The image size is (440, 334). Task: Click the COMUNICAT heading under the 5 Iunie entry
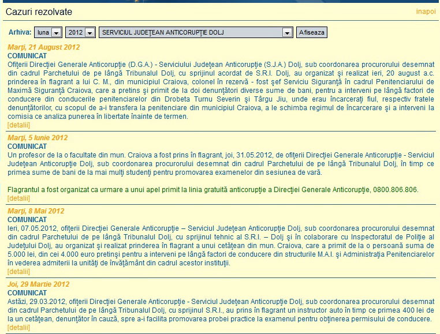coord(27,147)
